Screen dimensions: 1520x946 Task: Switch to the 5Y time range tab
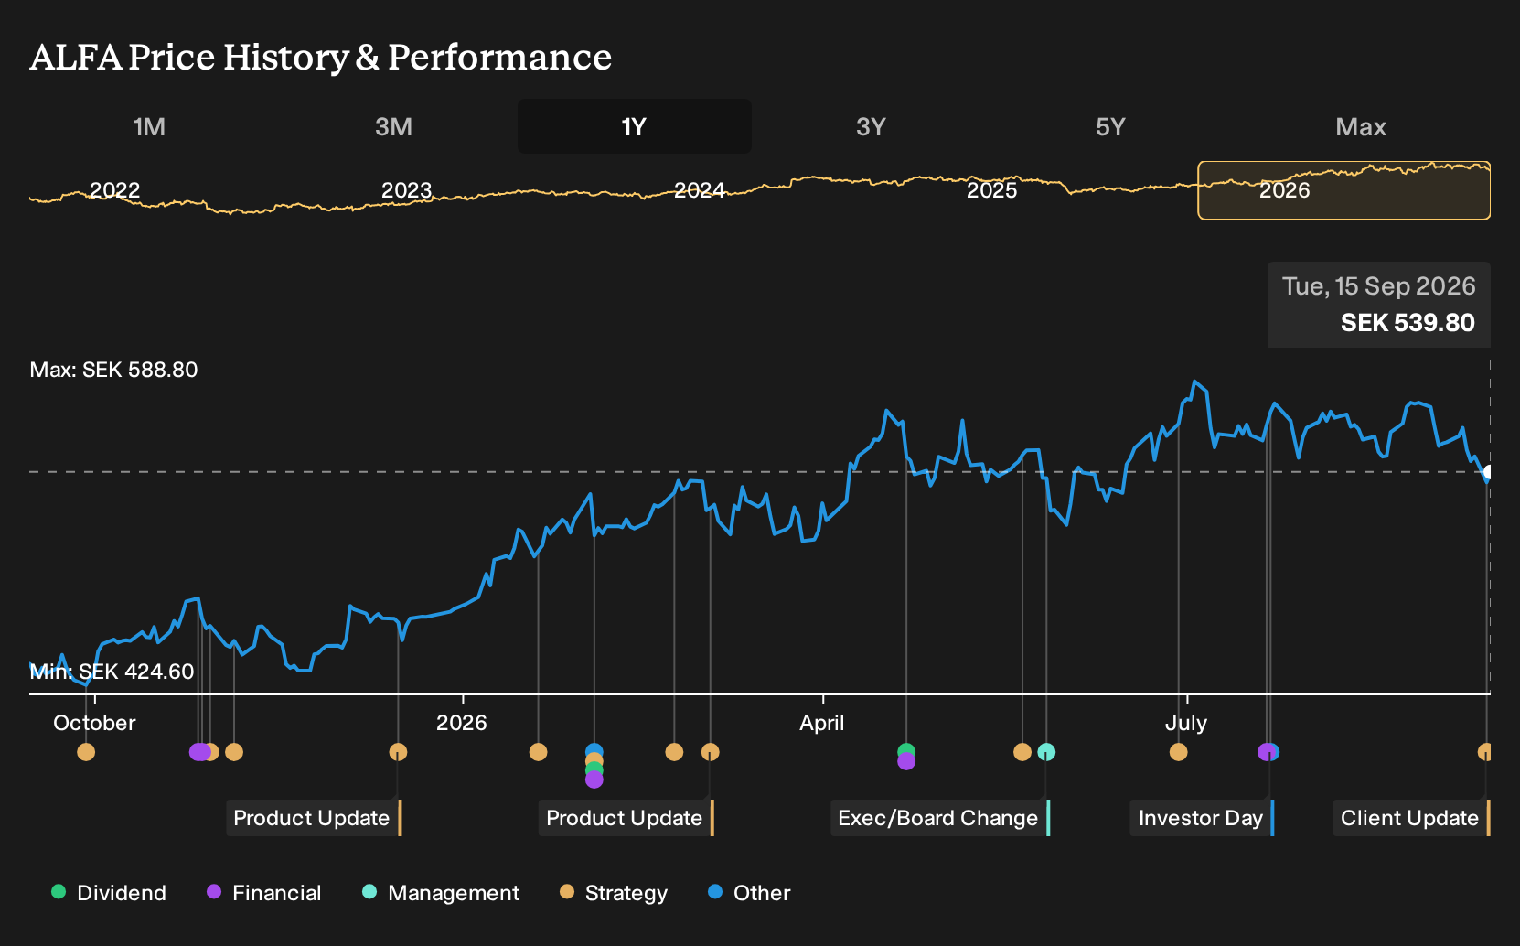click(1110, 126)
